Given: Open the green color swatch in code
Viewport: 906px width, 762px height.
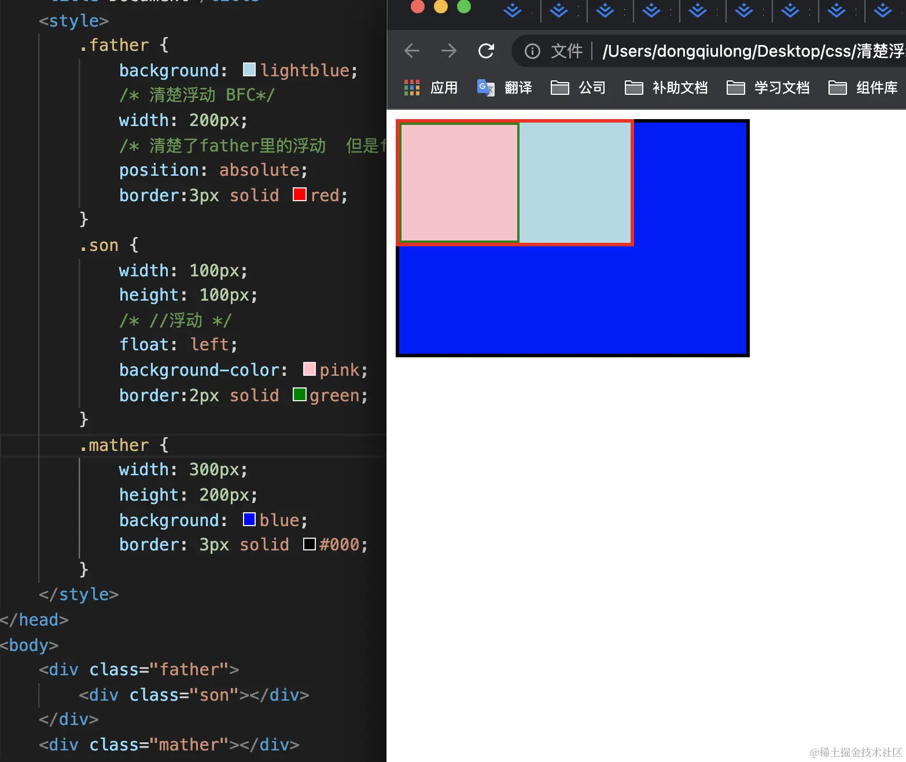Looking at the screenshot, I should point(300,394).
